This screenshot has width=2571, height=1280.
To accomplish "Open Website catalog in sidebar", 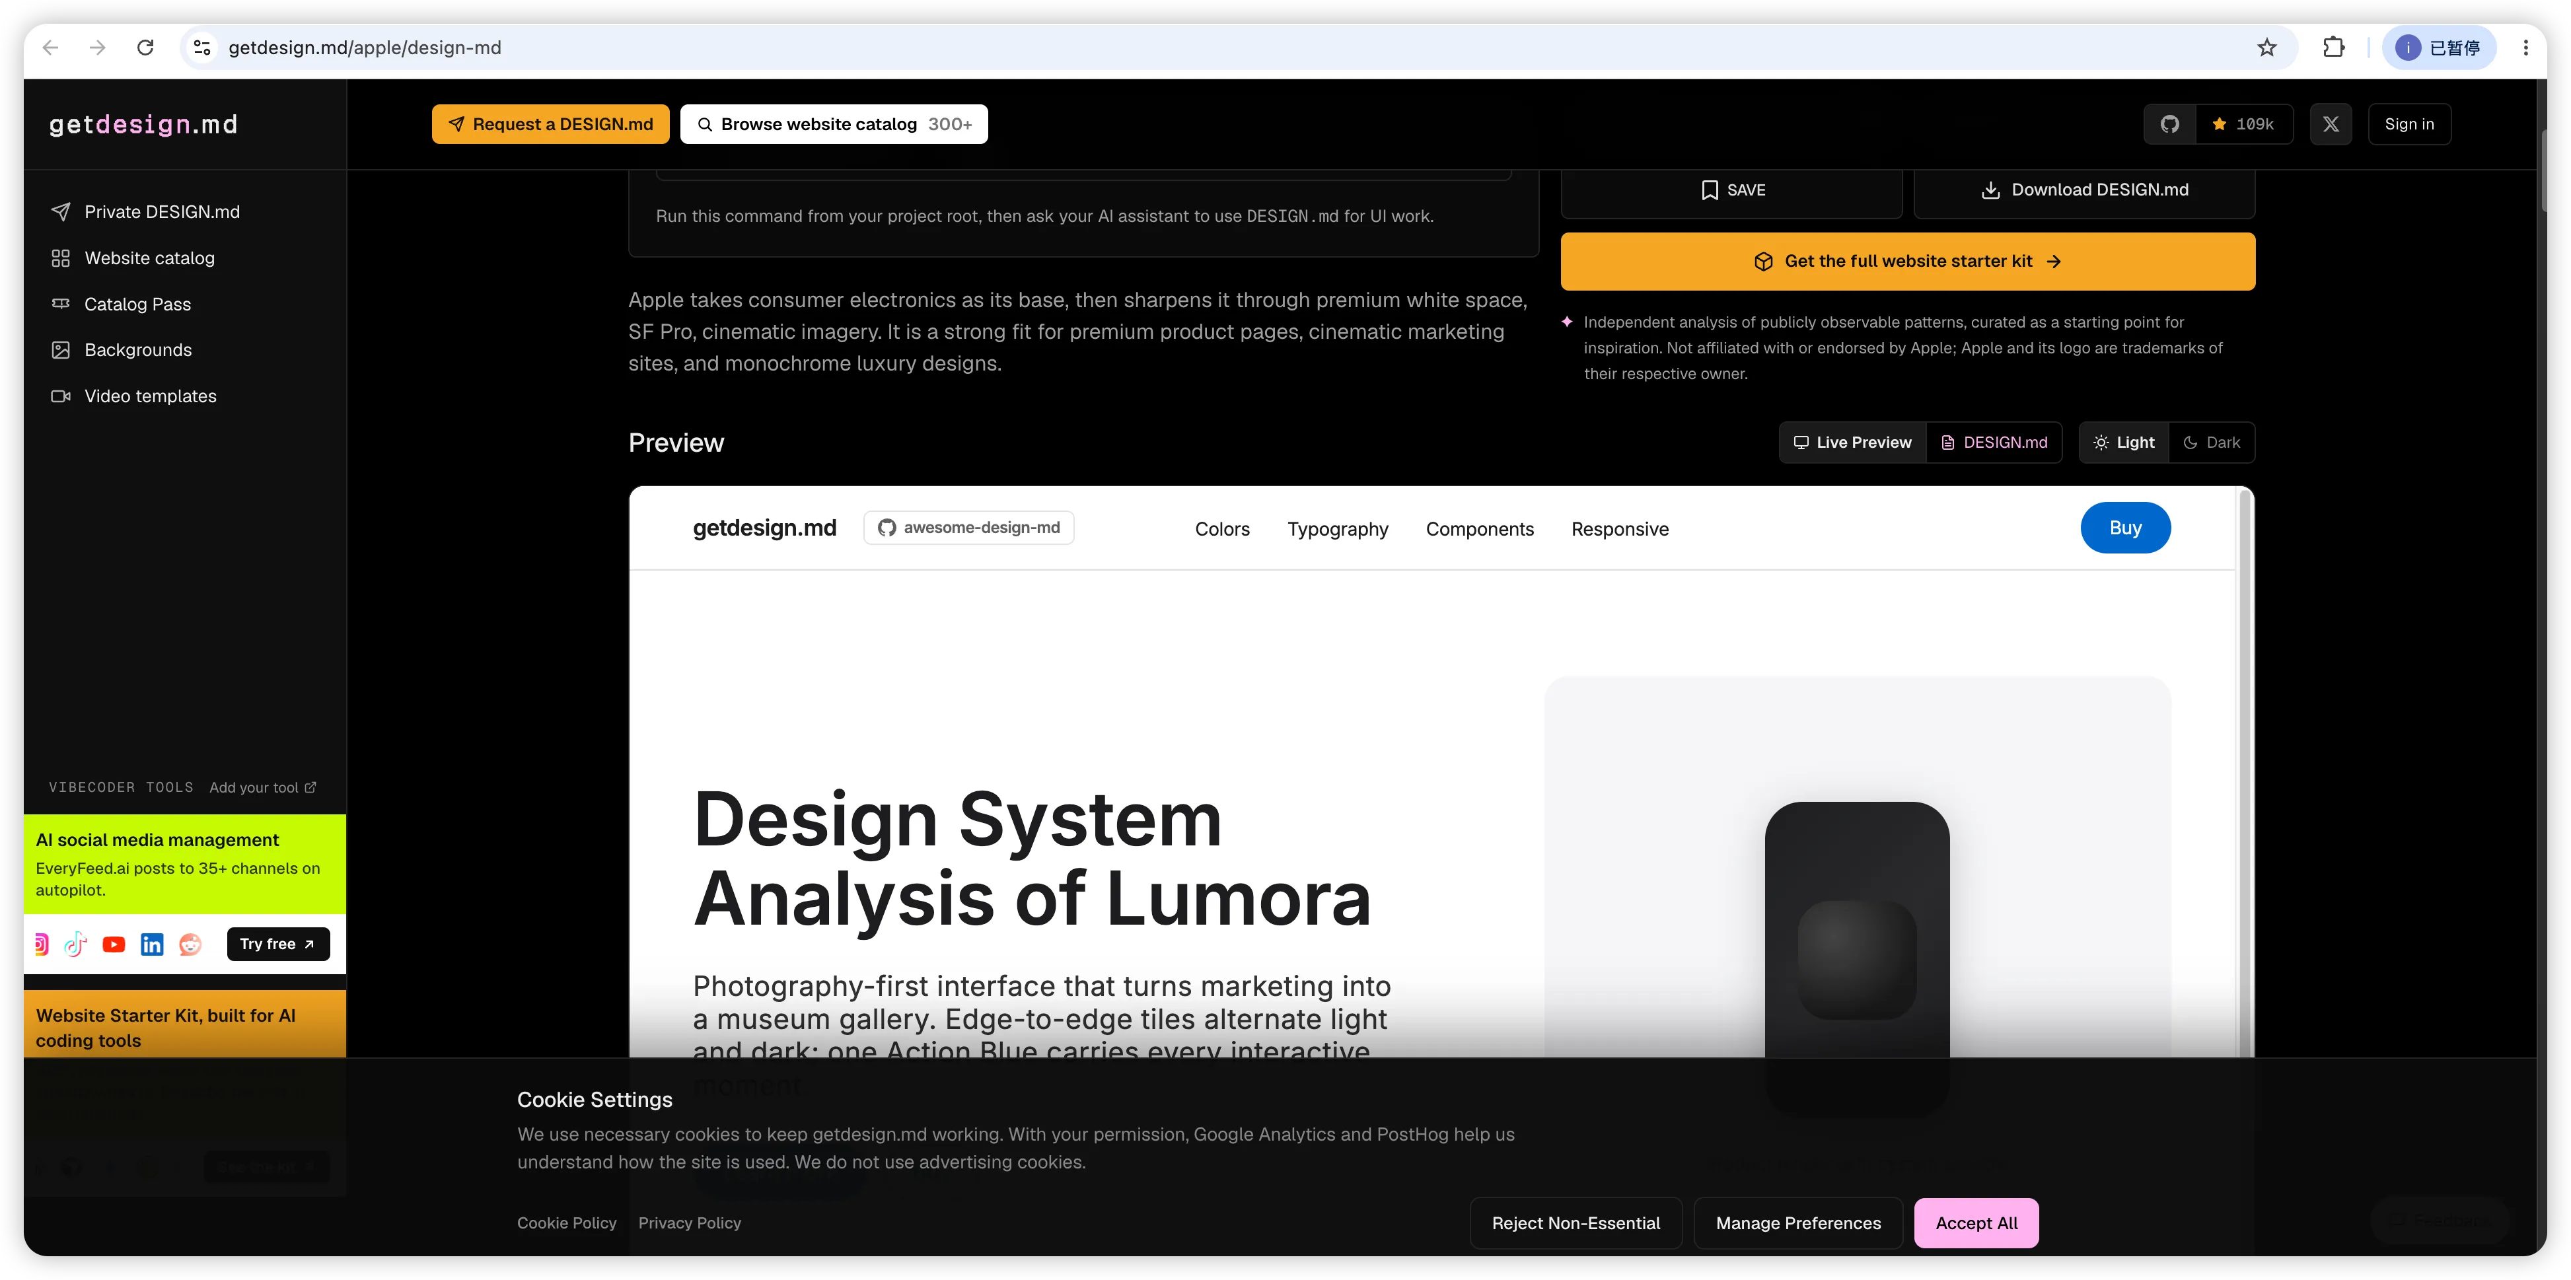I will [x=133, y=258].
